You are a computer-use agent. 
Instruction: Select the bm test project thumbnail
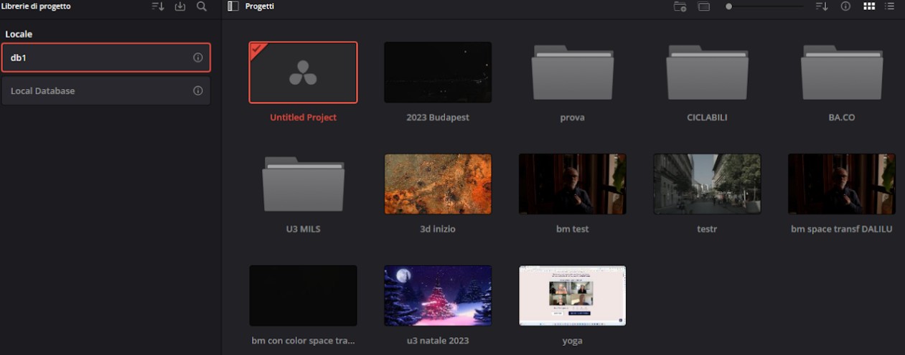[573, 184]
